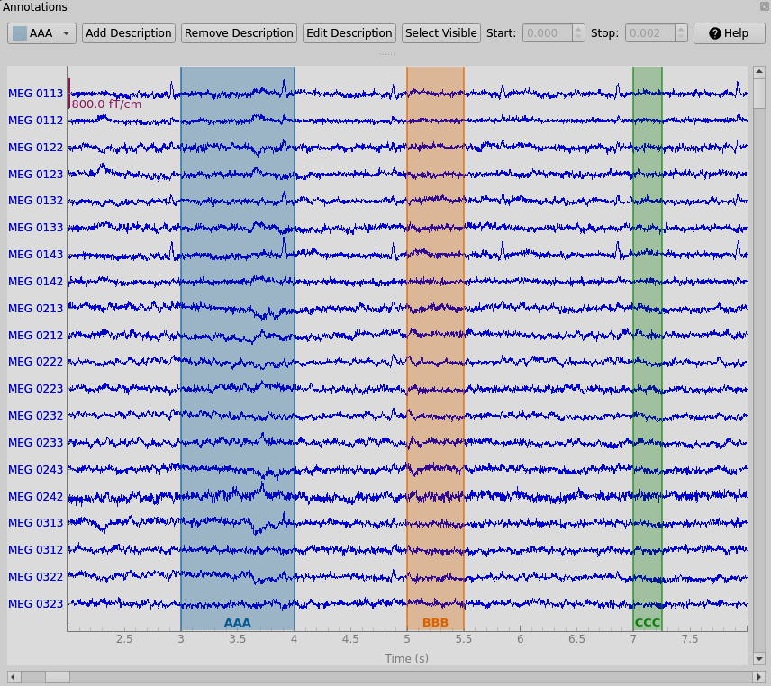Open the AAA annotation description dropdown
Image resolution: width=771 pixels, height=686 pixels.
41,33
